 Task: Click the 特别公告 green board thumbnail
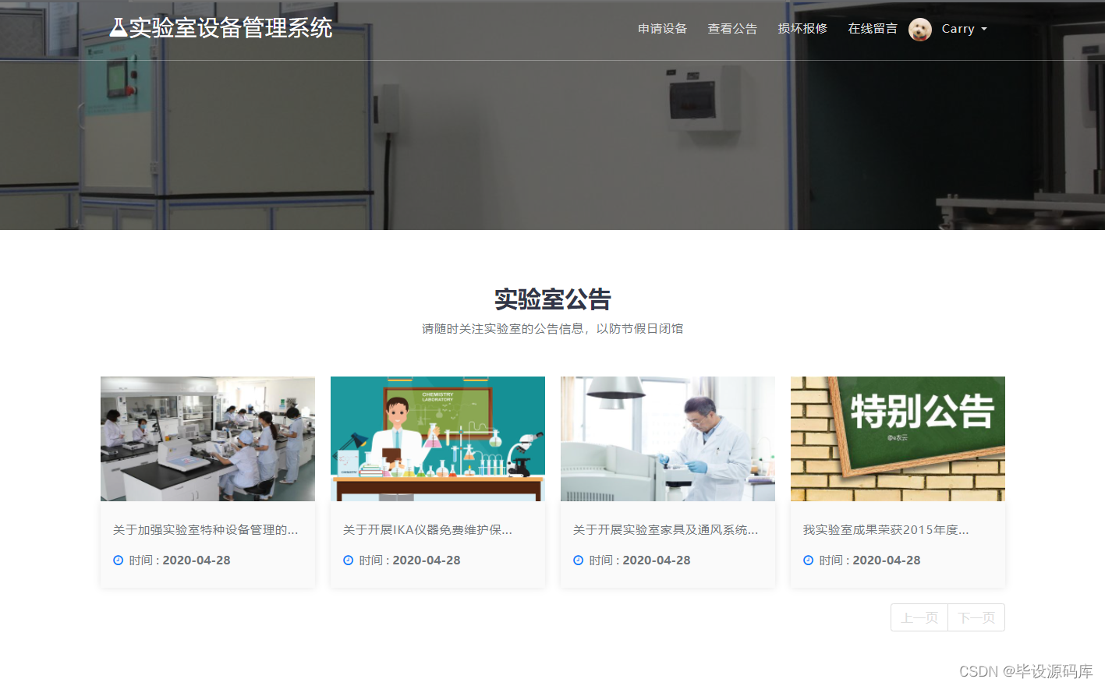click(897, 438)
